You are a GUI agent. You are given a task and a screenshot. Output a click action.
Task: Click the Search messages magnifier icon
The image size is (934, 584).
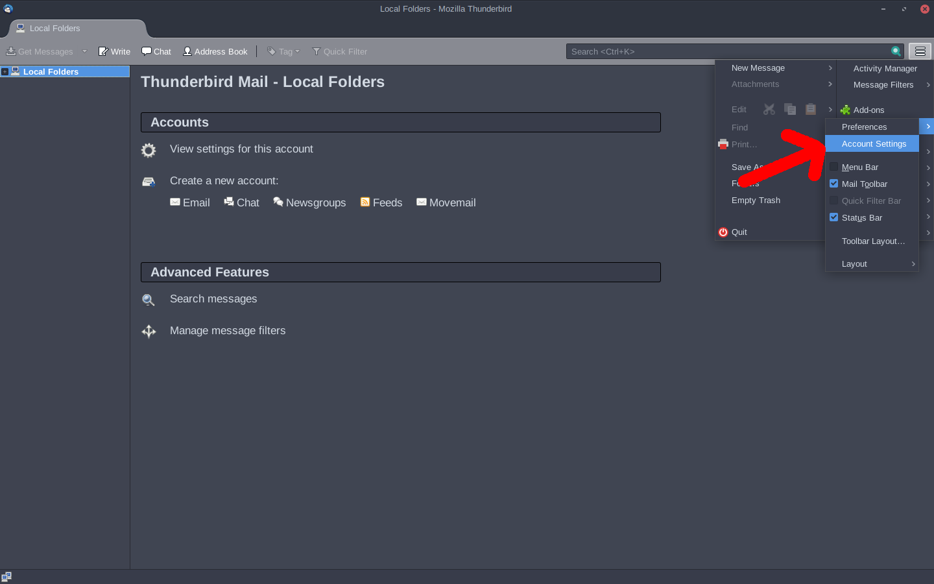coord(149,300)
